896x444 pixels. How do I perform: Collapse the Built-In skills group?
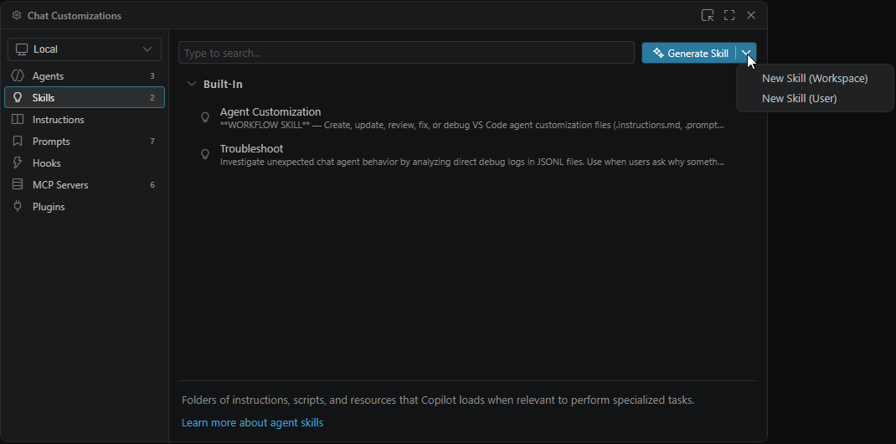192,85
